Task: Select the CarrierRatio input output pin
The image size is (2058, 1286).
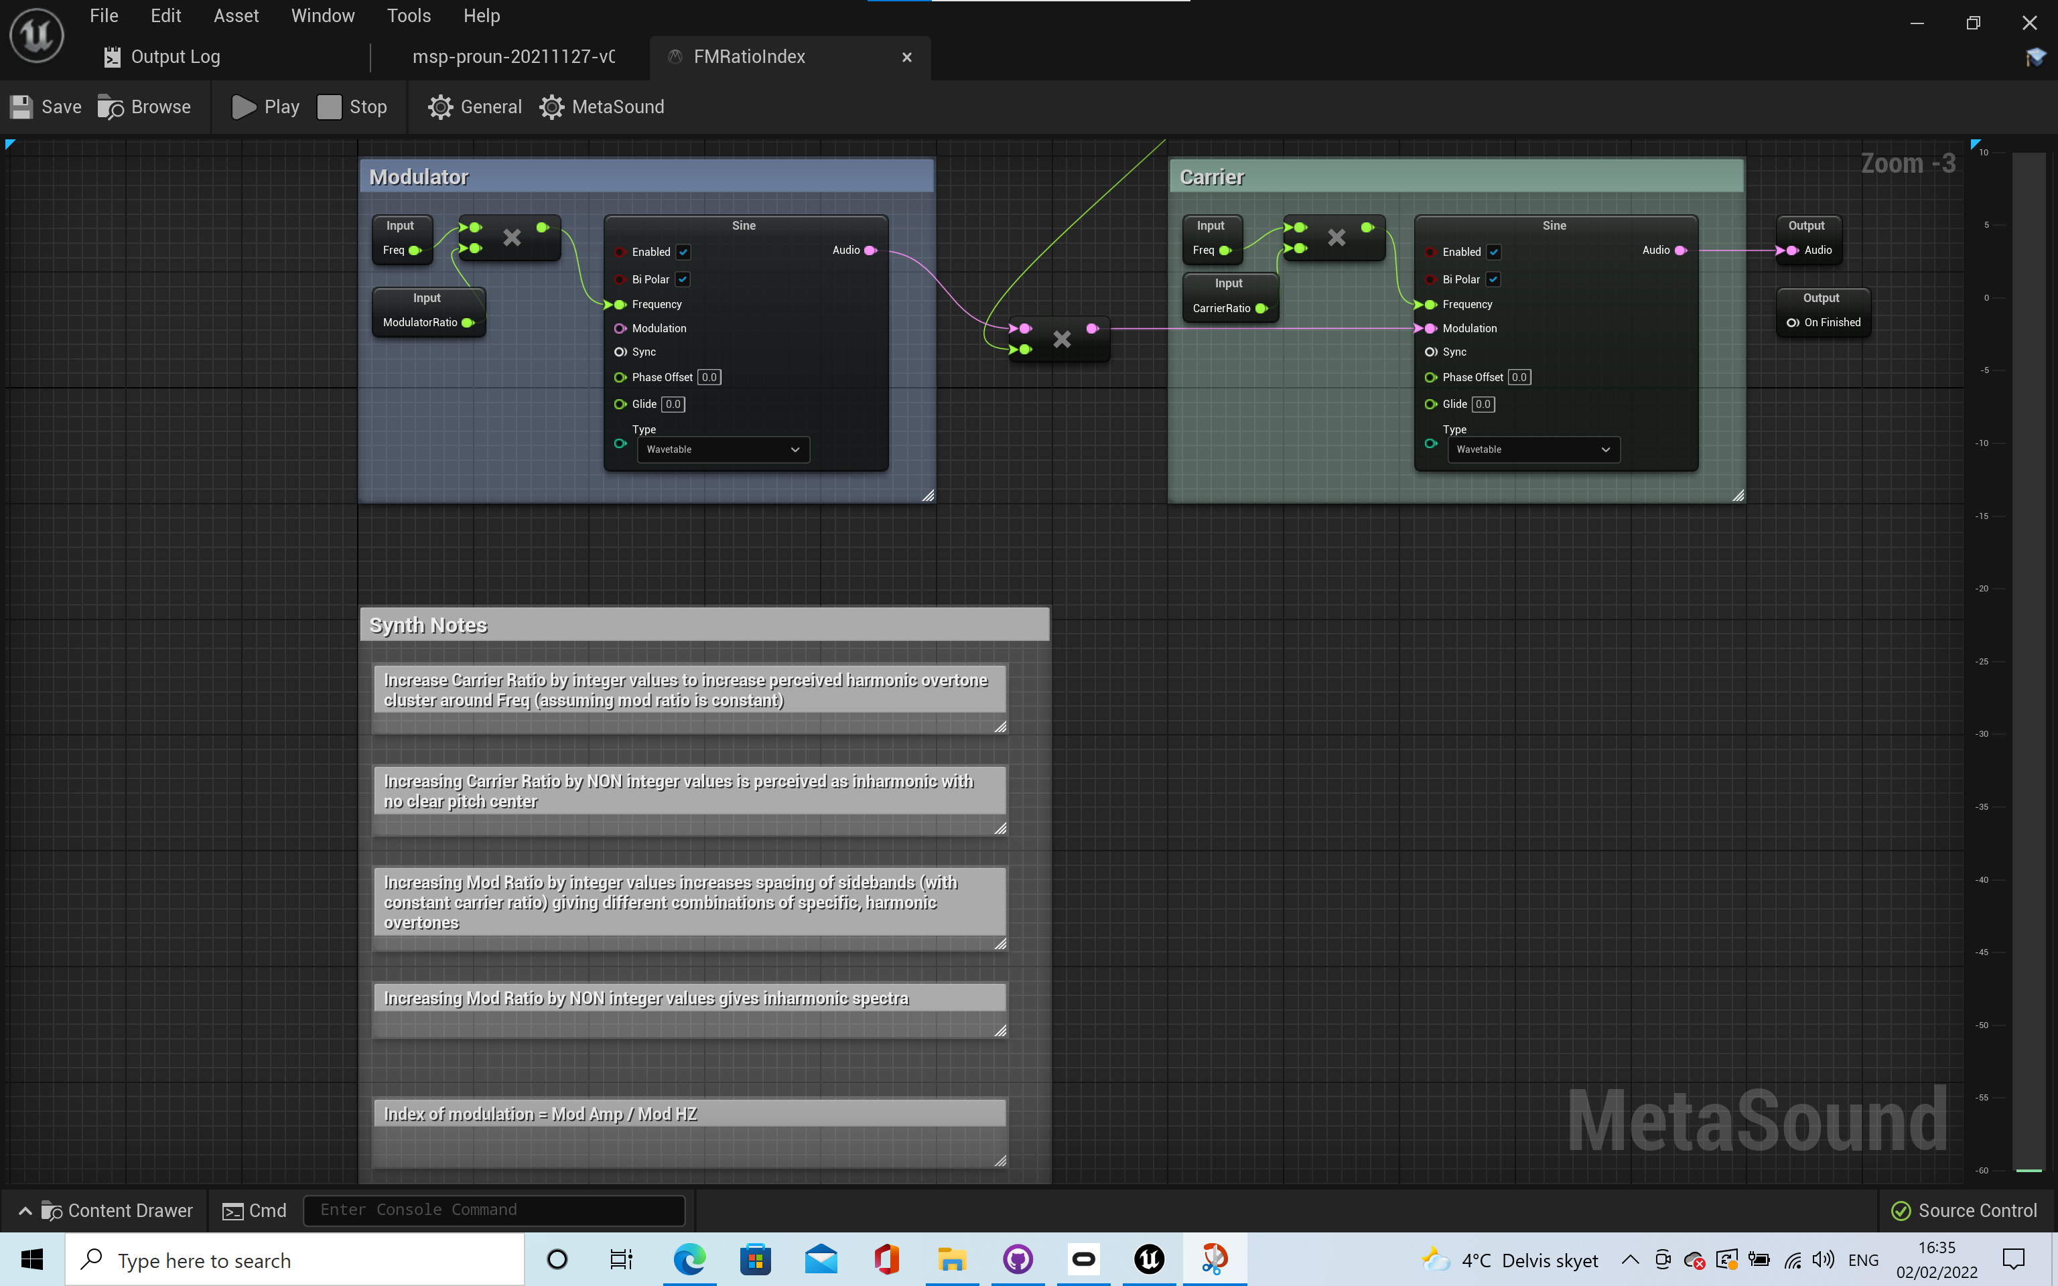Action: (1261, 308)
